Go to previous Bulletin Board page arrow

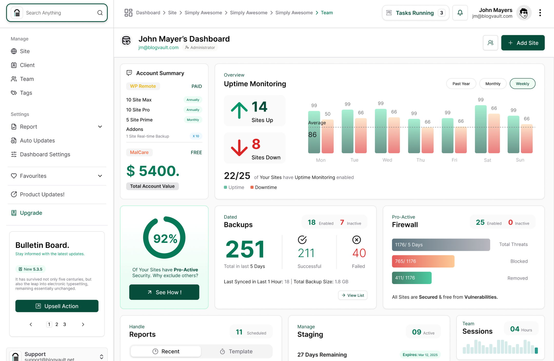31,324
